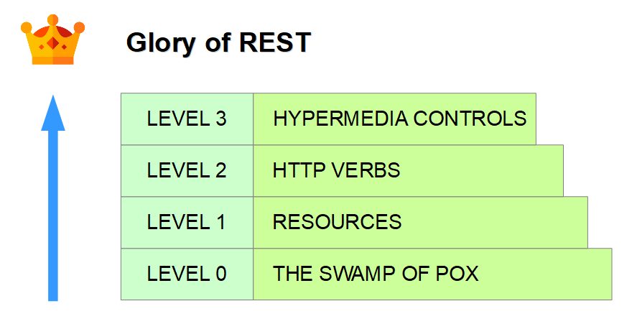Click the LEVEL 2 cell

click(187, 170)
